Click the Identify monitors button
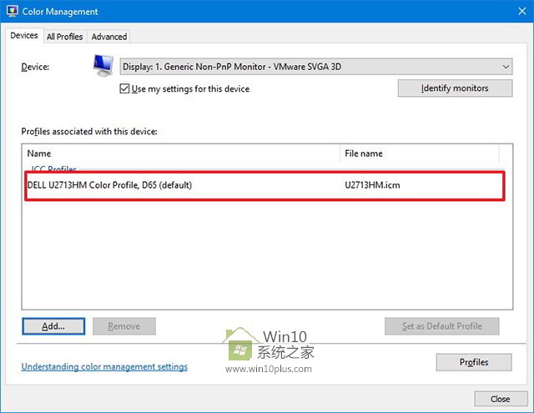The image size is (534, 413). tap(455, 88)
